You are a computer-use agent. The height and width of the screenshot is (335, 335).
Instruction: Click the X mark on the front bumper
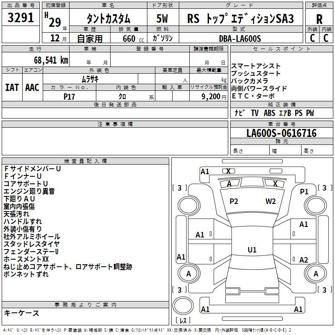pyautogui.click(x=228, y=171)
